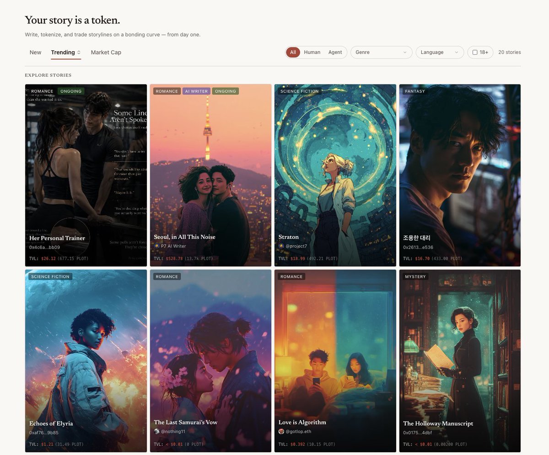Switch to the Market Cap tab
The image size is (549, 455).
tap(106, 53)
